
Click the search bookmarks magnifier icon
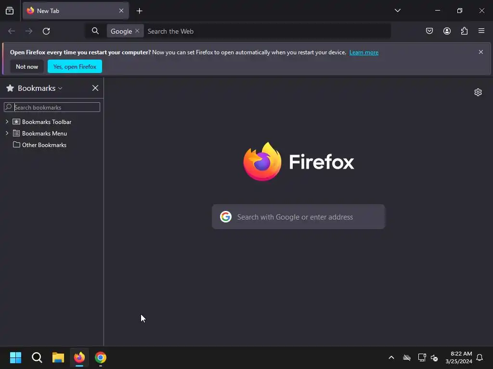(x=9, y=107)
